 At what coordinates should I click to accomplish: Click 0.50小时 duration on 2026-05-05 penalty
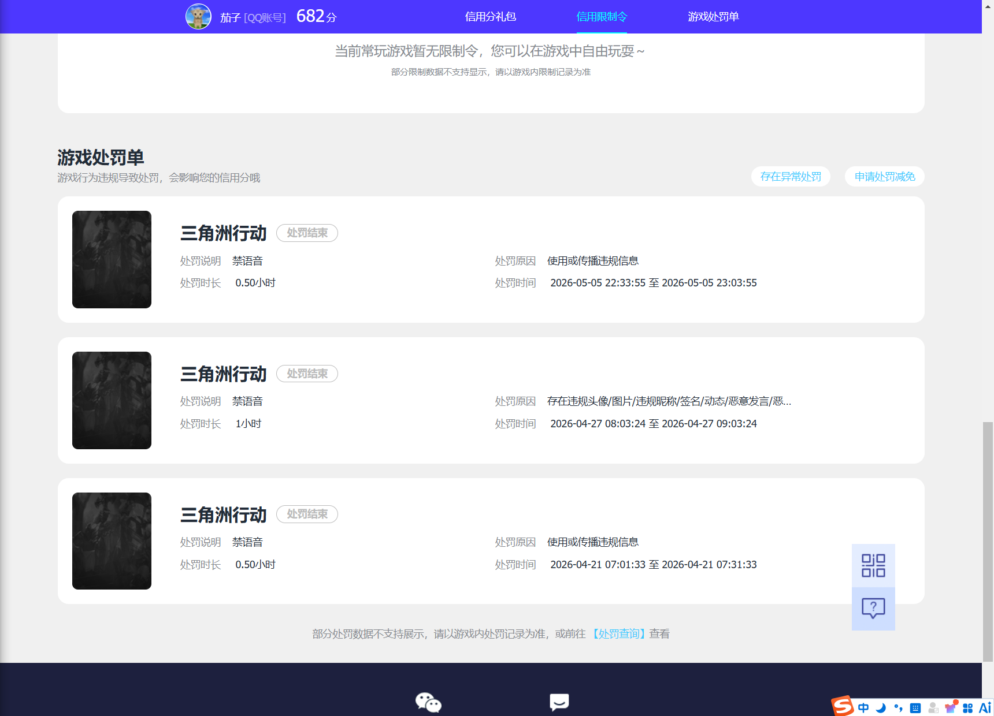click(255, 283)
